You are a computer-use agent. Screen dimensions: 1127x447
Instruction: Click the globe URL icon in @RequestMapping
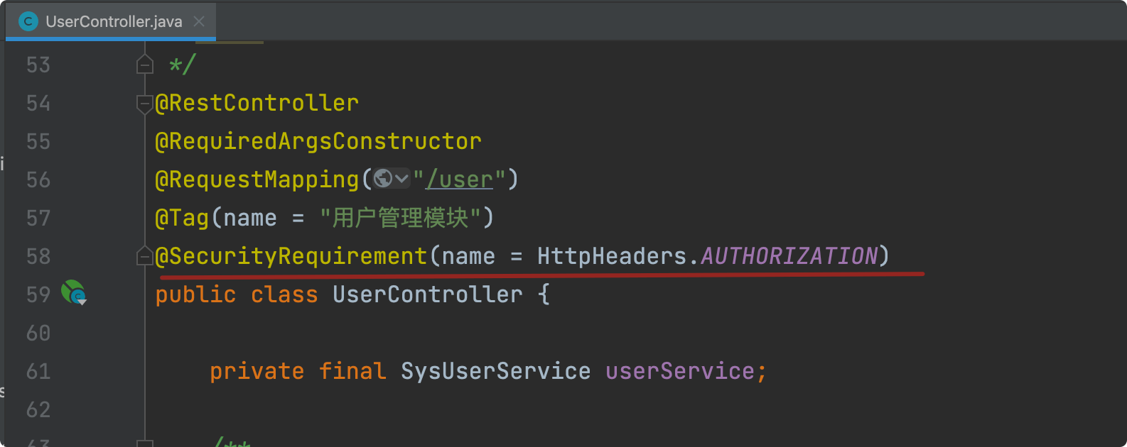pyautogui.click(x=383, y=179)
